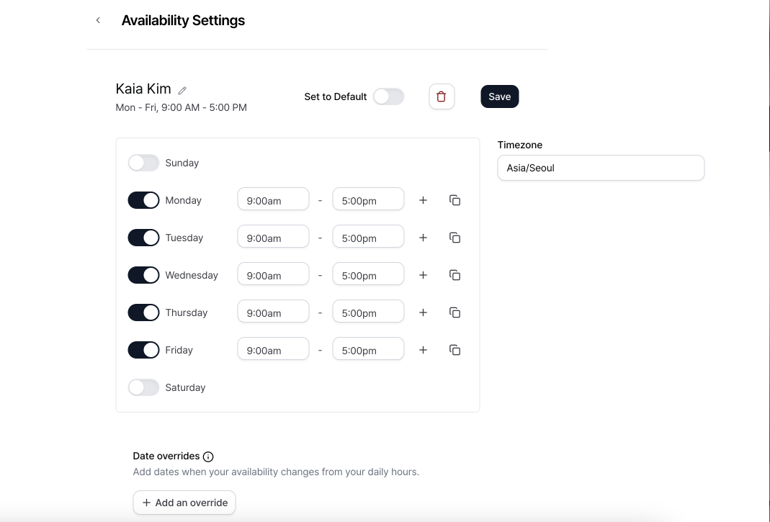Image resolution: width=770 pixels, height=522 pixels.
Task: Show Date overrides info tooltip icon
Action: click(x=208, y=456)
